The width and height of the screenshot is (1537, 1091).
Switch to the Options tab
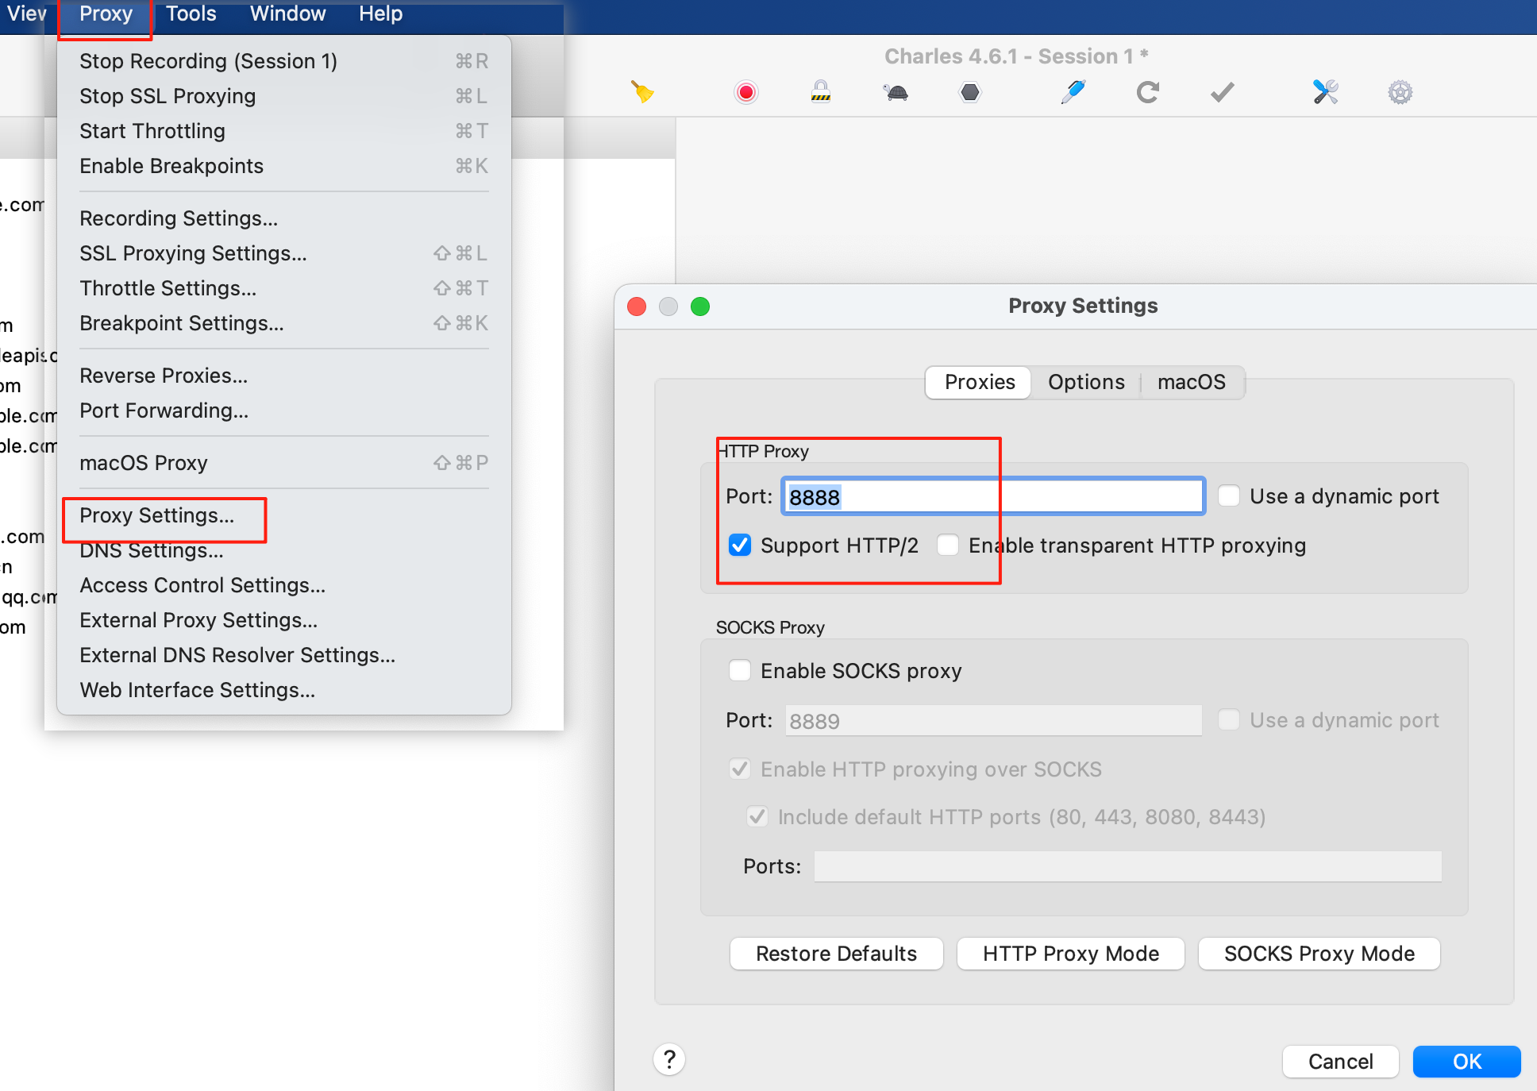(x=1085, y=382)
